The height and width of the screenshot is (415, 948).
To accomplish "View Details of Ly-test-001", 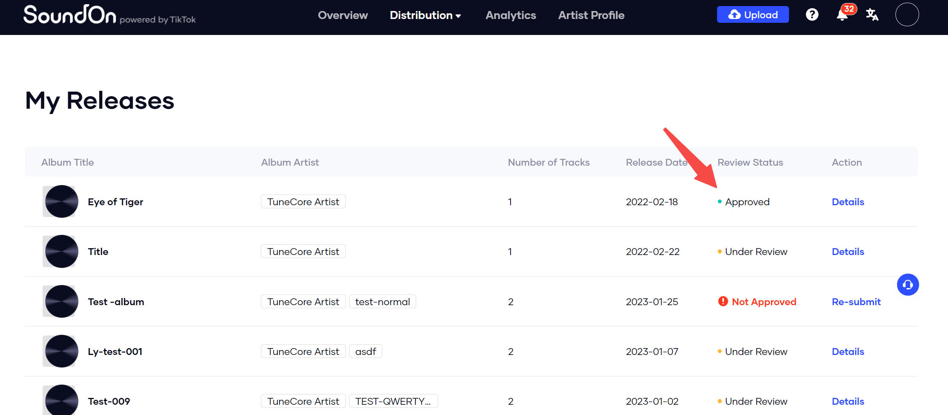I will click(x=848, y=351).
